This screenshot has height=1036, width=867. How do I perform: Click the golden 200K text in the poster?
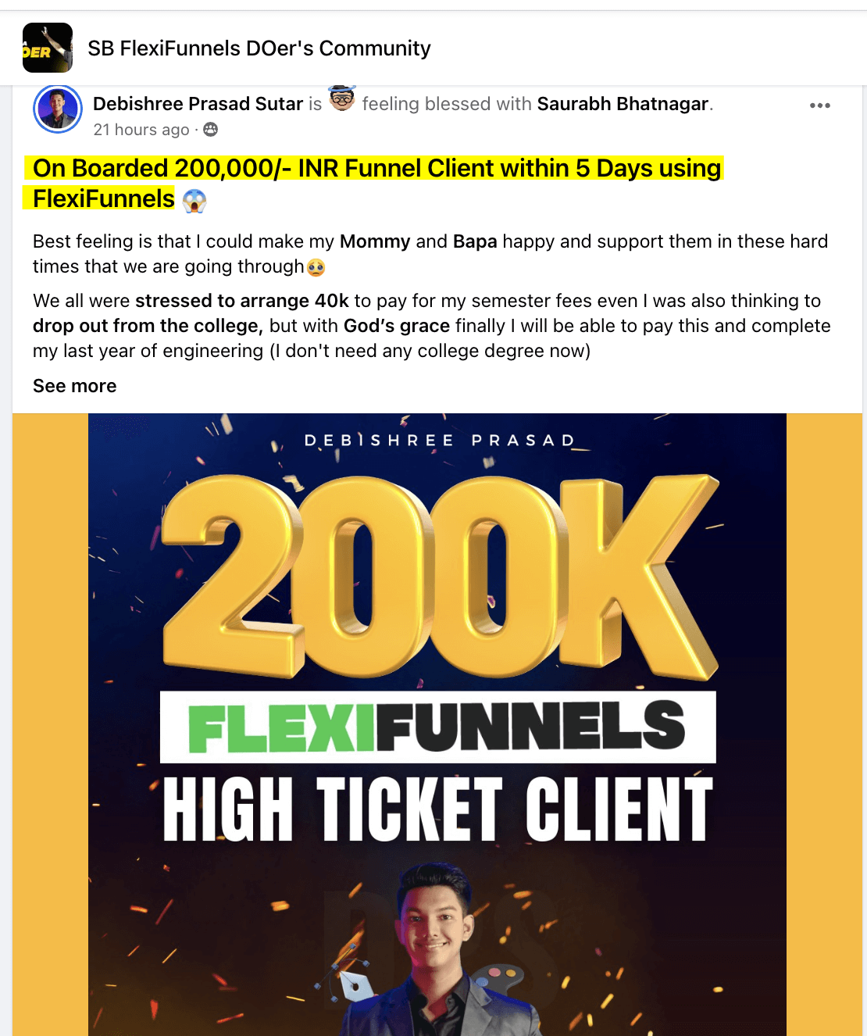coord(439,577)
